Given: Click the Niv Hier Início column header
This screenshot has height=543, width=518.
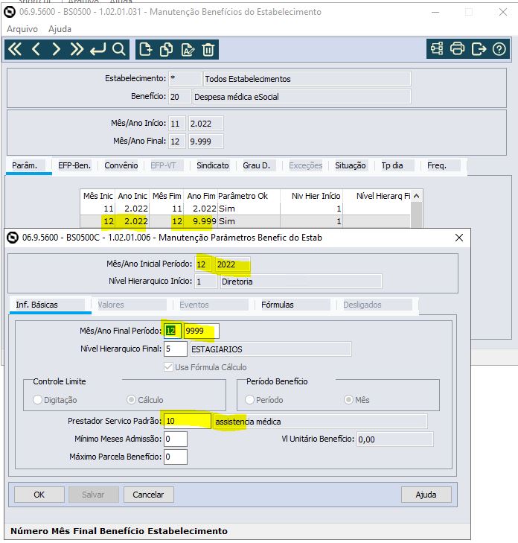Looking at the screenshot, I should (x=311, y=196).
